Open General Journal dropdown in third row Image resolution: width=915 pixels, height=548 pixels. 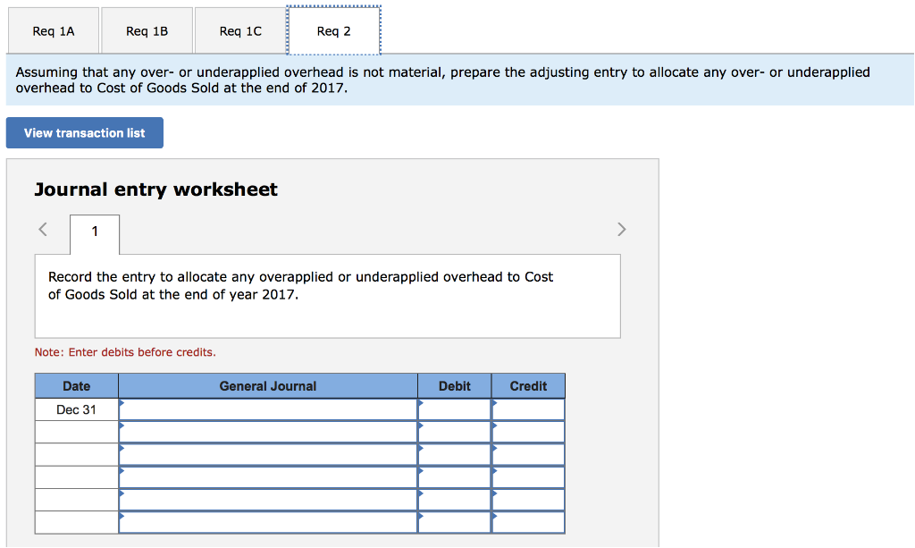[x=268, y=455]
